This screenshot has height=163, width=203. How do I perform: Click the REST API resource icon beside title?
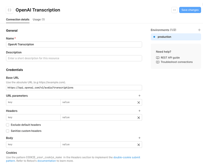pyautogui.click(x=9, y=10)
